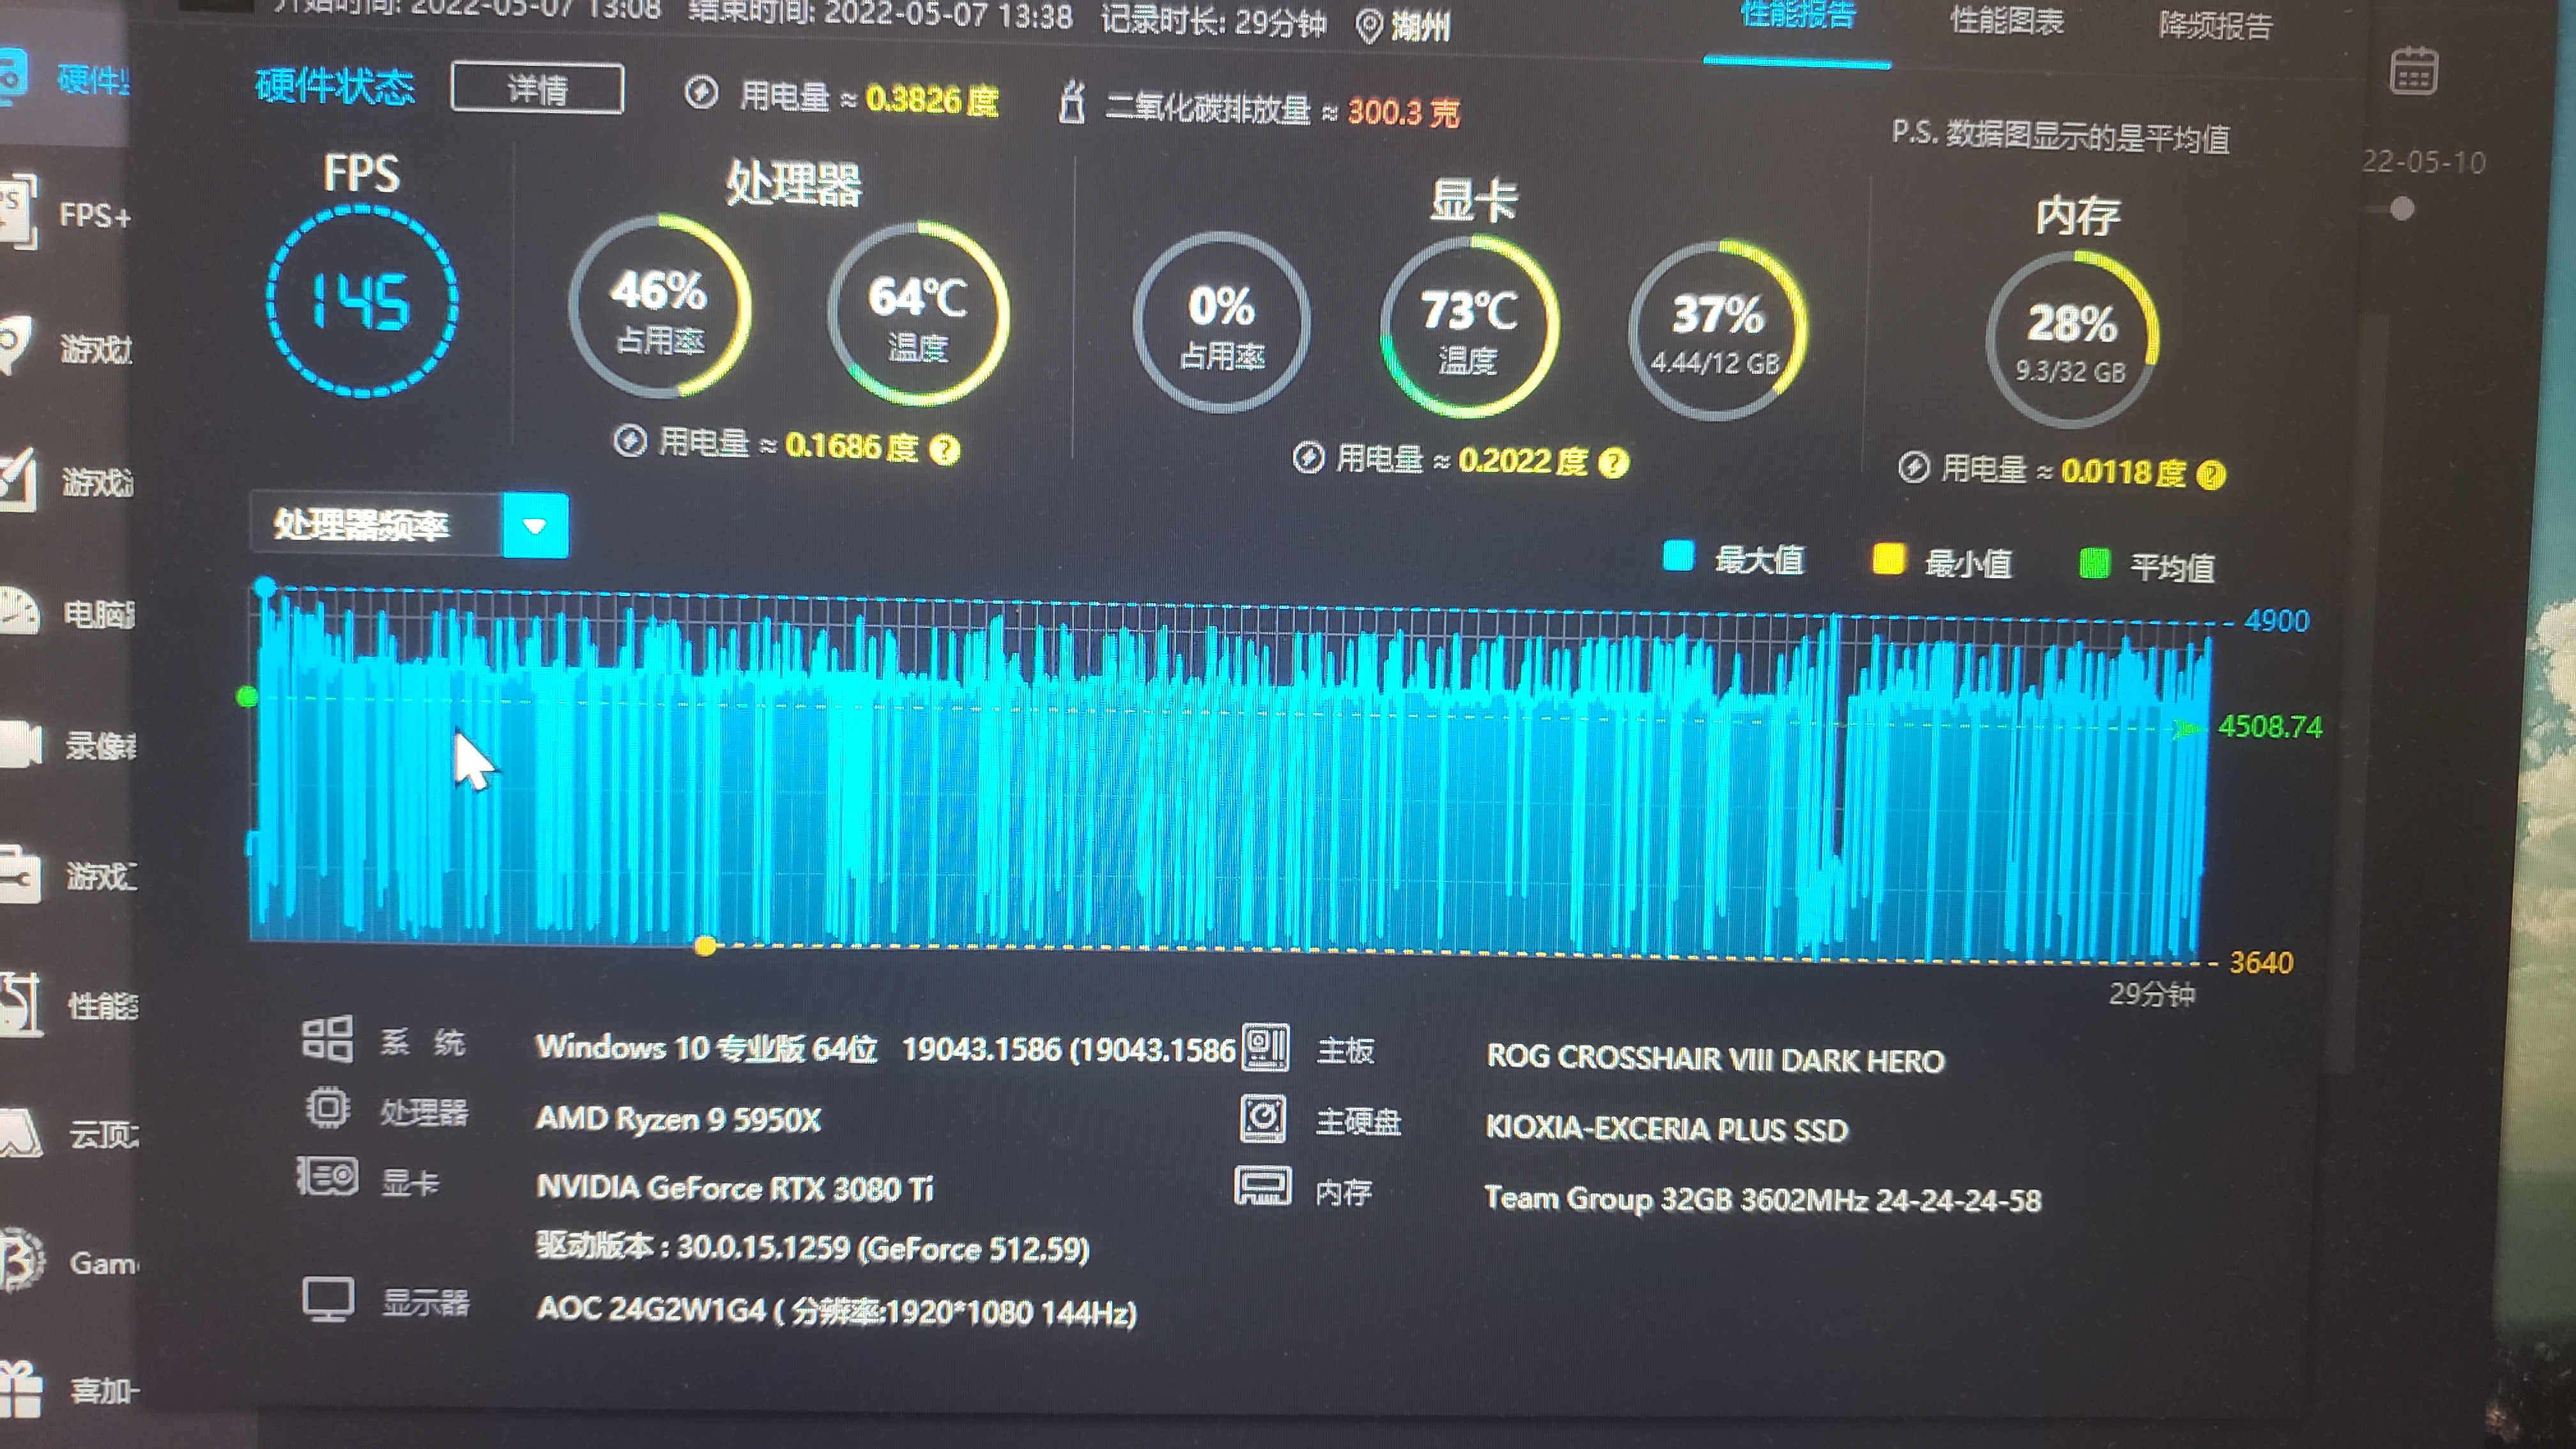Expand the 处理器频率 dropdown arrow
This screenshot has height=1449, width=2576.
point(535,526)
